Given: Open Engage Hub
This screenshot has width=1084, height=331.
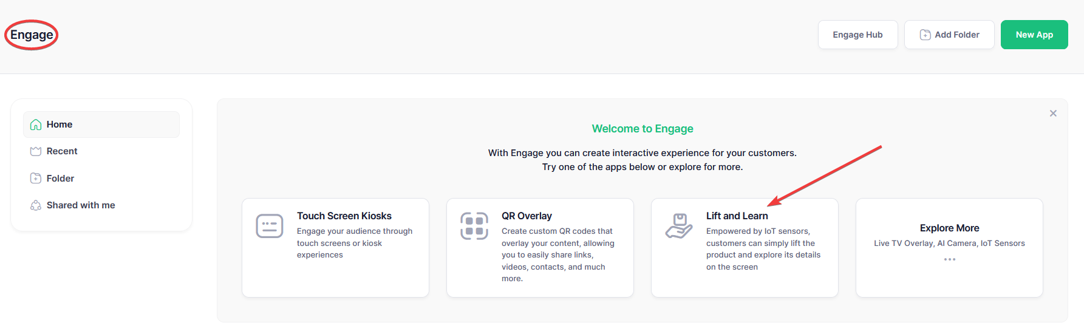Looking at the screenshot, I should (x=857, y=35).
